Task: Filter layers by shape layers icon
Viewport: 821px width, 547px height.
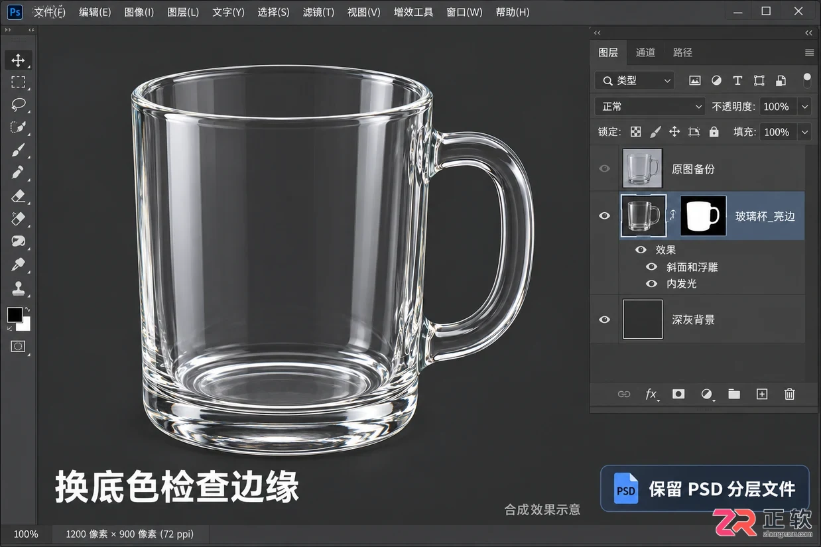Action: point(759,80)
